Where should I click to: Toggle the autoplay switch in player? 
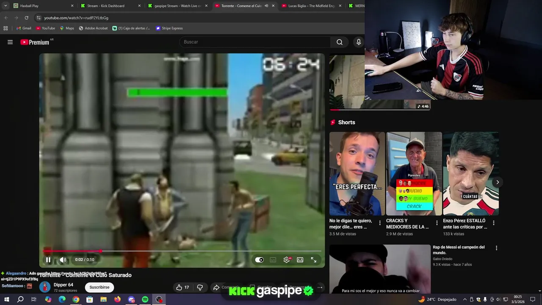[260, 260]
